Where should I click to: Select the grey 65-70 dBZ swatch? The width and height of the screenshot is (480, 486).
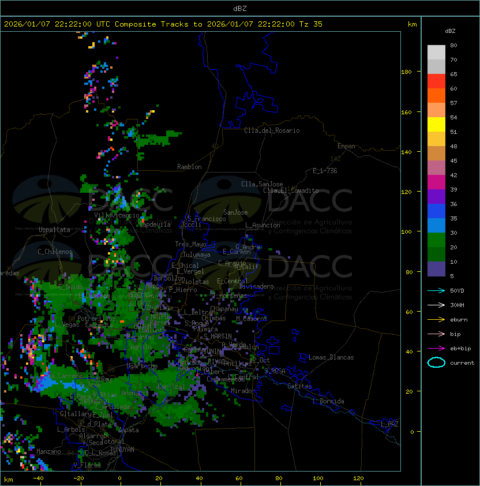tap(436, 66)
